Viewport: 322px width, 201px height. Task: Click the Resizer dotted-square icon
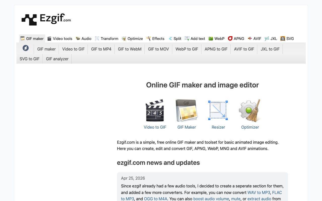(218, 111)
